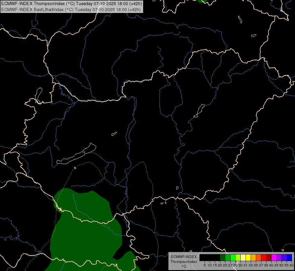Image resolution: width=295 pixels, height=271 pixels.
Task: Click the medium green 25–27 legend swatch
Action: [x=228, y=257]
